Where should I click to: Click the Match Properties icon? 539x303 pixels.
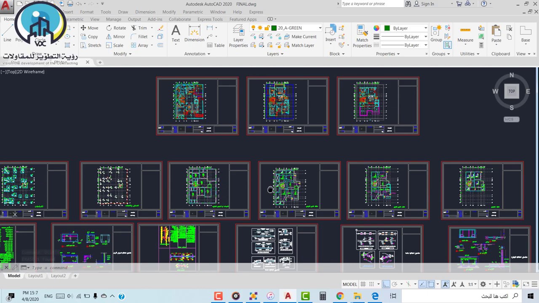(362, 36)
